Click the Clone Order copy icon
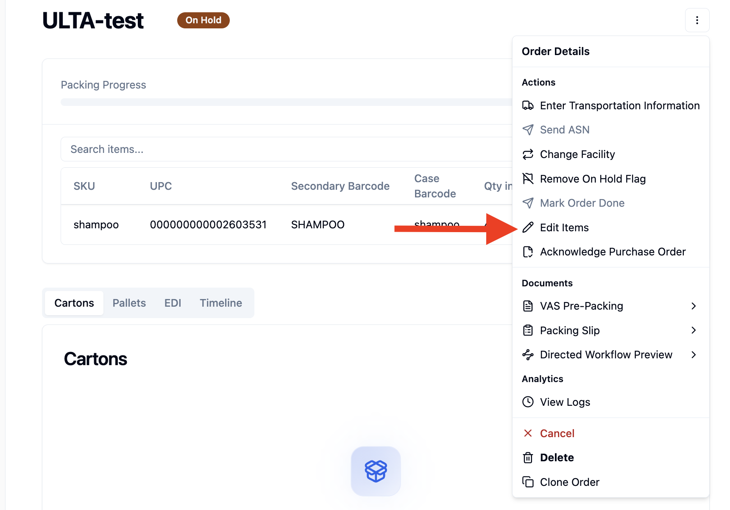The height and width of the screenshot is (510, 730). point(528,482)
